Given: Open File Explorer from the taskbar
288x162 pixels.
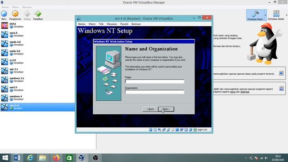Looking at the screenshot, I should pyautogui.click(x=43, y=158).
